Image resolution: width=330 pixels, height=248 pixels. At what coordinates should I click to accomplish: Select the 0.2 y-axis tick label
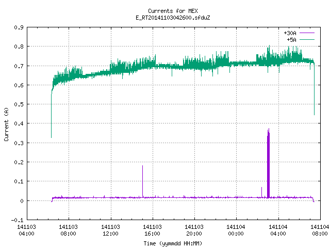tap(19, 162)
